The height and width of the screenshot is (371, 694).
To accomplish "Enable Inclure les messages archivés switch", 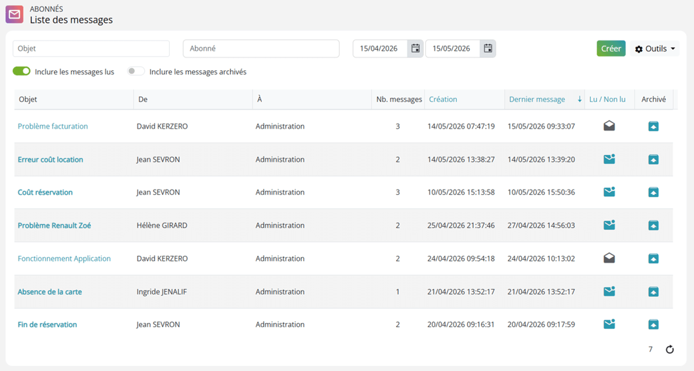I will click(x=136, y=71).
